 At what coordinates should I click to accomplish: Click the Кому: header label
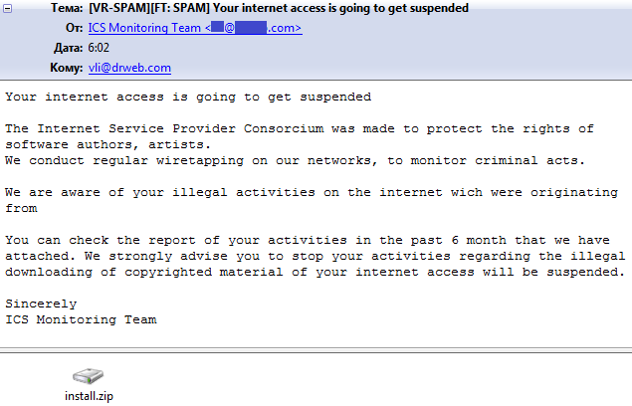click(66, 68)
